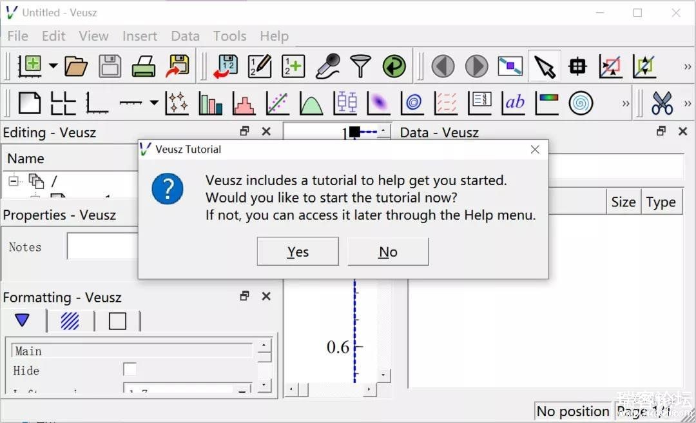Close the Veusz Tutorial dialog
The width and height of the screenshot is (696, 423).
point(535,150)
